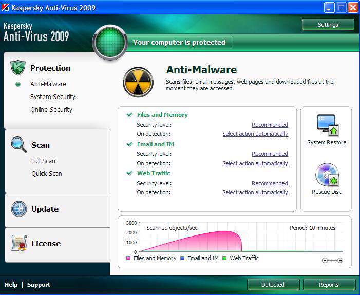The image size is (360, 295).
Task: Select Anti-Malware in the sidebar
Action: click(48, 84)
